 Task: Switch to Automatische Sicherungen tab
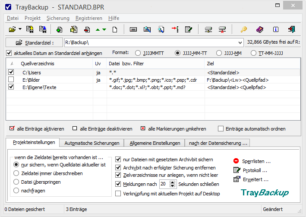92,143
